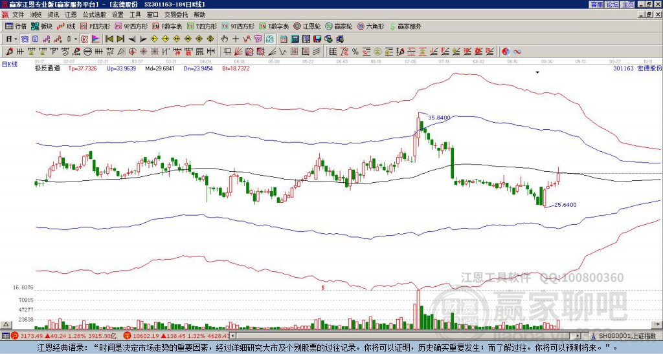Open the 行情 quotes toolbar button

(16, 26)
